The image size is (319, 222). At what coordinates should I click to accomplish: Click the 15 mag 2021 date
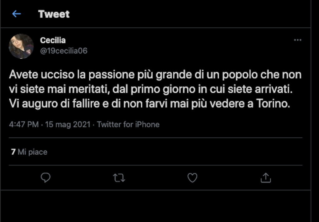(68, 125)
